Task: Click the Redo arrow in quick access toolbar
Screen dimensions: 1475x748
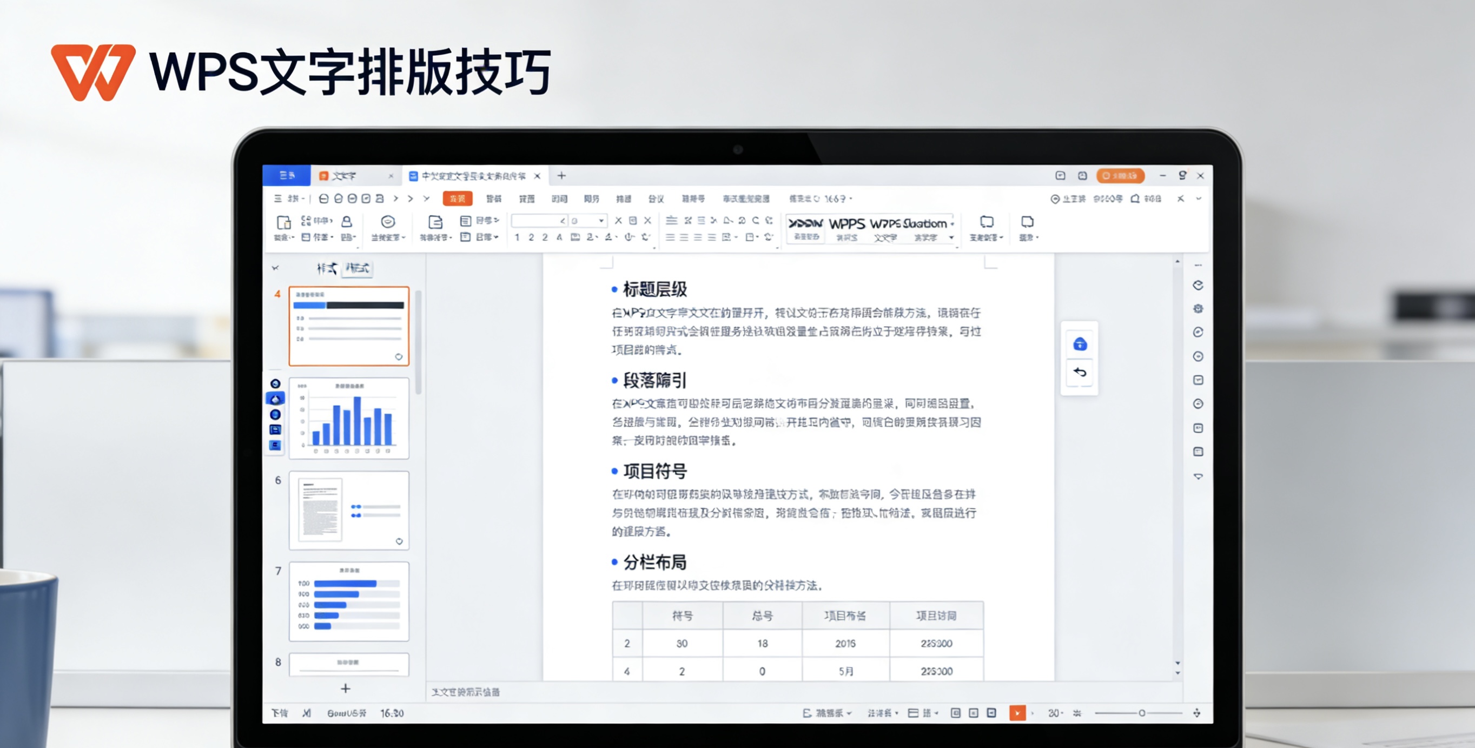Action: click(410, 198)
